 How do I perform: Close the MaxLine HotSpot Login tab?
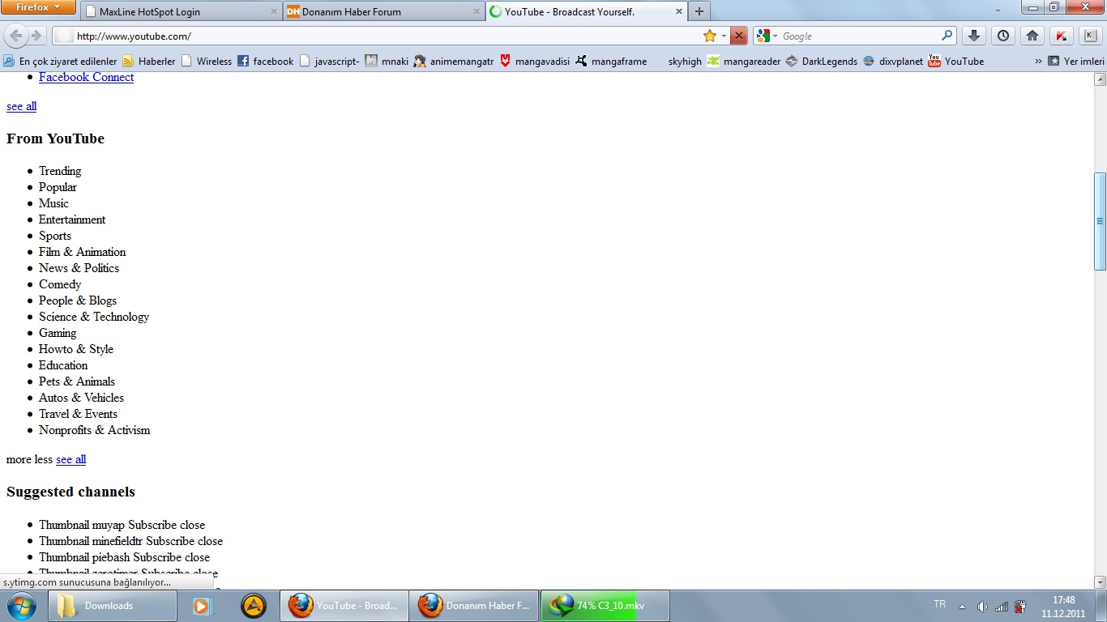click(273, 11)
